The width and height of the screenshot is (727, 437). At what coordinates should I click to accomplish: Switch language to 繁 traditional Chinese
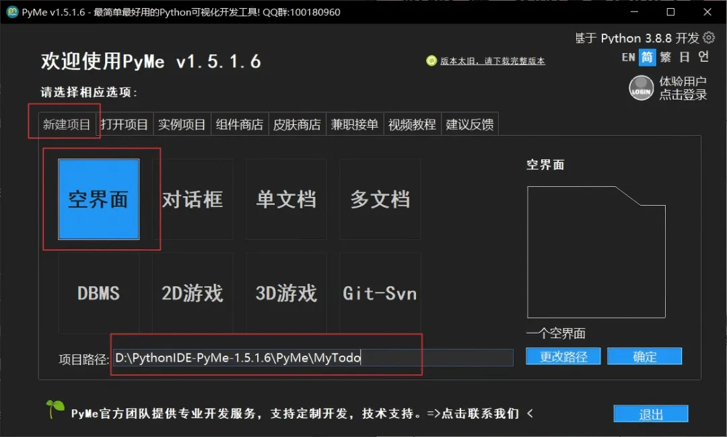tap(666, 57)
